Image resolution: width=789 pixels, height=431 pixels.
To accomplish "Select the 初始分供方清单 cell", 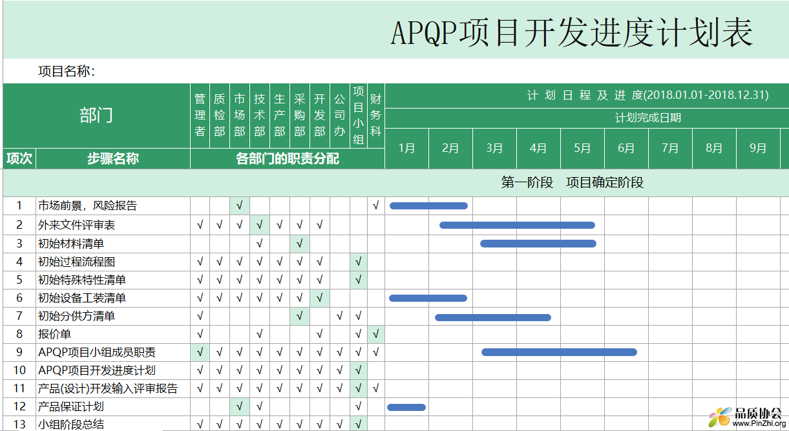I will click(113, 316).
